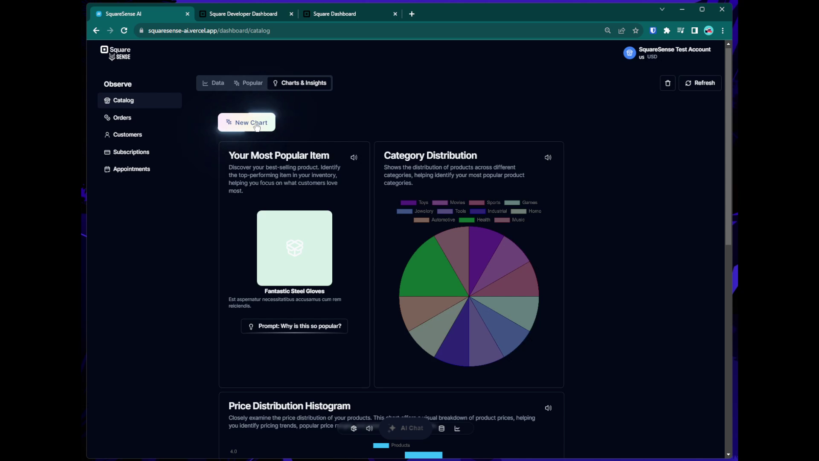Open SquareSense Test Account switcher
Image resolution: width=819 pixels, height=461 pixels.
point(667,53)
